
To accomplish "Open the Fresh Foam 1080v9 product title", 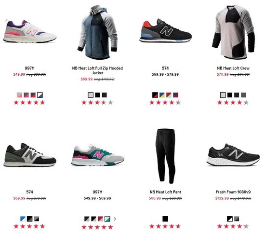I will click(233, 192).
